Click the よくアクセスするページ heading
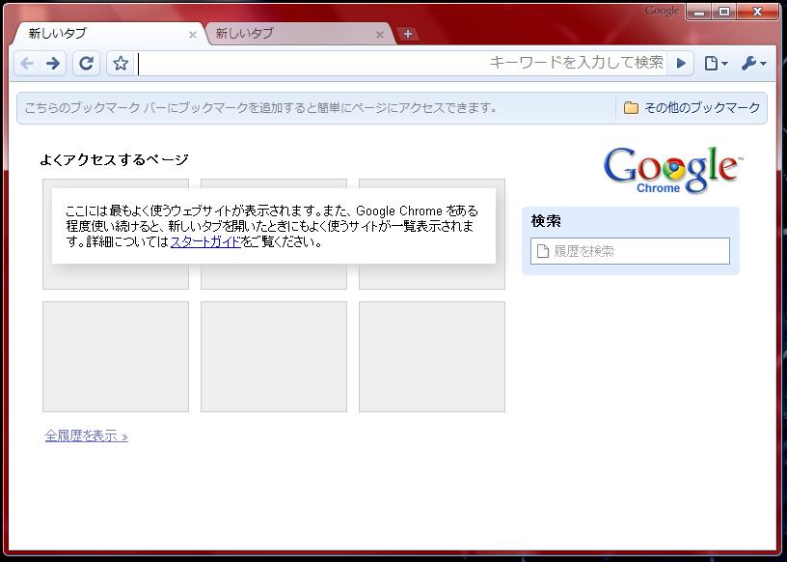 pos(114,160)
